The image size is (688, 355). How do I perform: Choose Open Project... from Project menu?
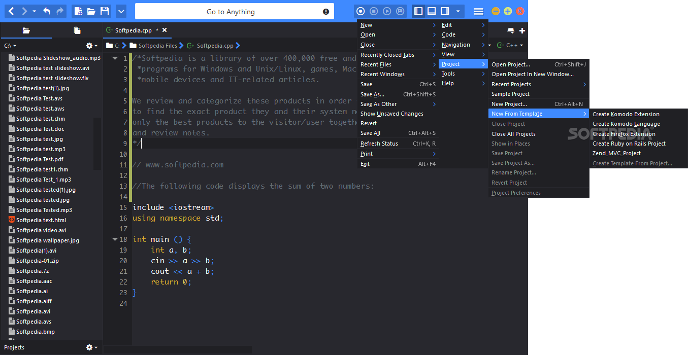[539, 64]
